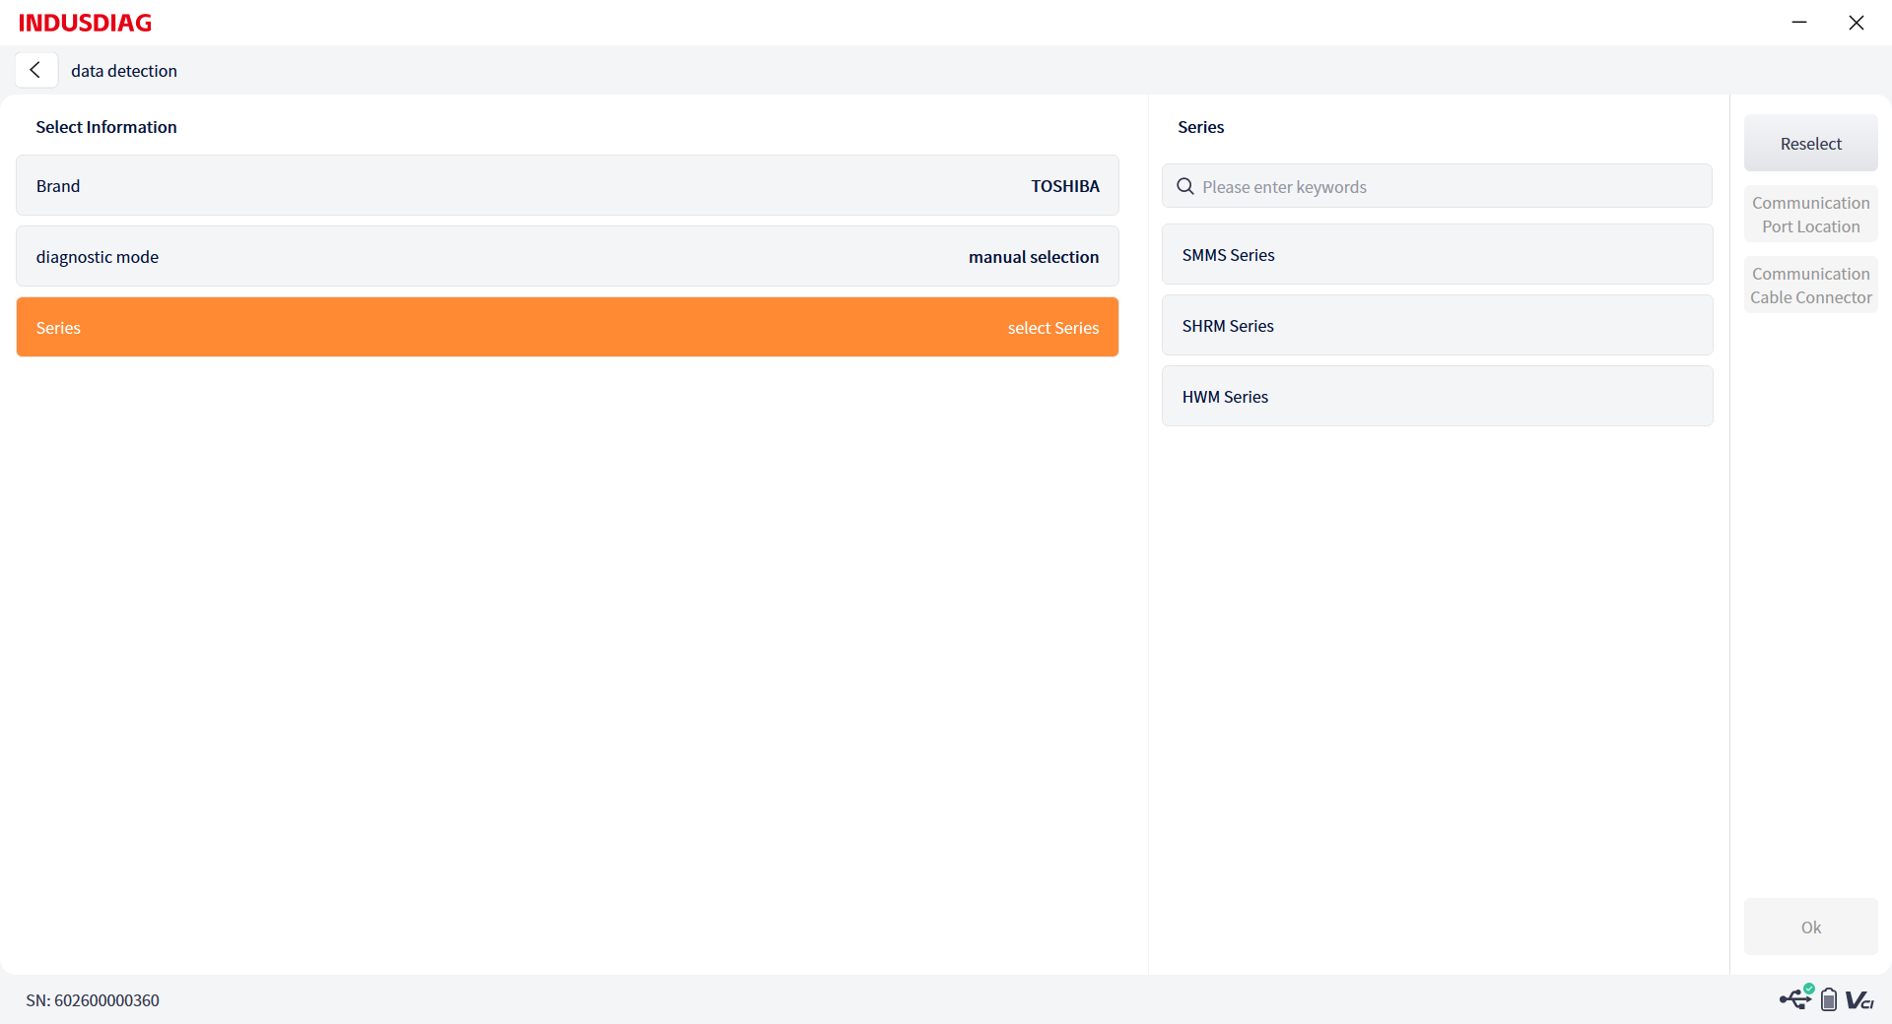The image size is (1892, 1024).
Task: Click the Reselect button
Action: pos(1810,143)
